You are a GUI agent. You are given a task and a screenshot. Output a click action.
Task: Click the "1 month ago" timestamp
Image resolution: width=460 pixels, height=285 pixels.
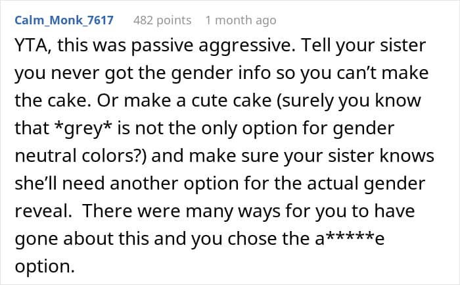point(241,20)
